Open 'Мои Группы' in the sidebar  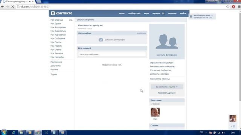tap(56, 42)
